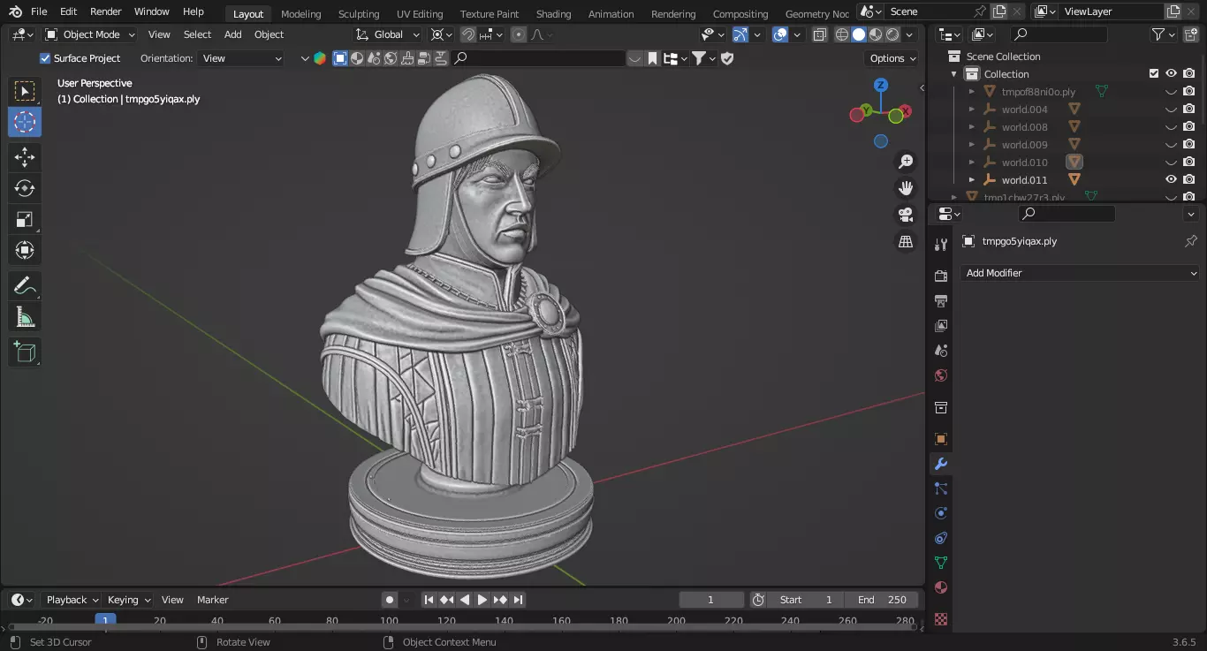The image size is (1207, 651).
Task: Uncheck the Surface Project checkbox
Action: (x=45, y=58)
